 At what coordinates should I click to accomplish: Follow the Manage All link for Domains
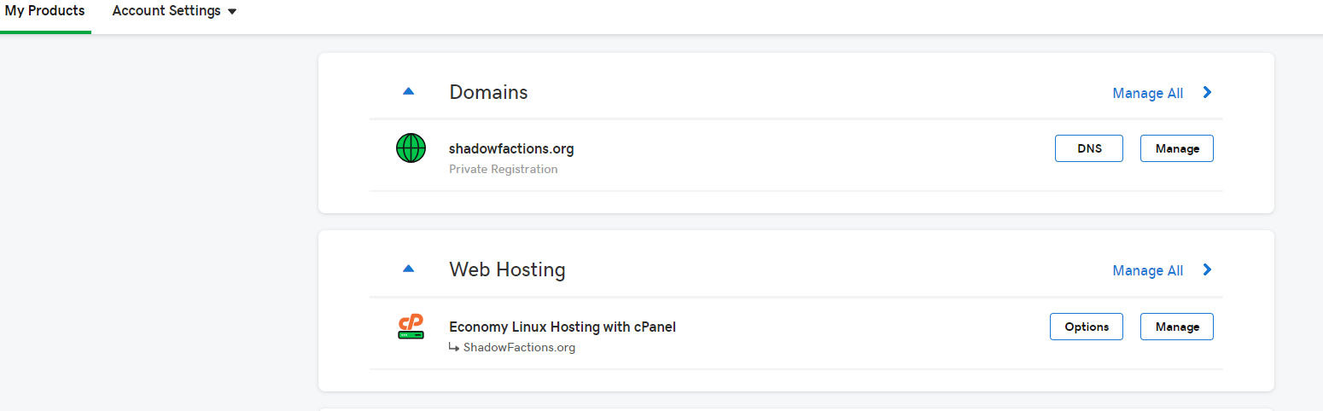click(1147, 93)
